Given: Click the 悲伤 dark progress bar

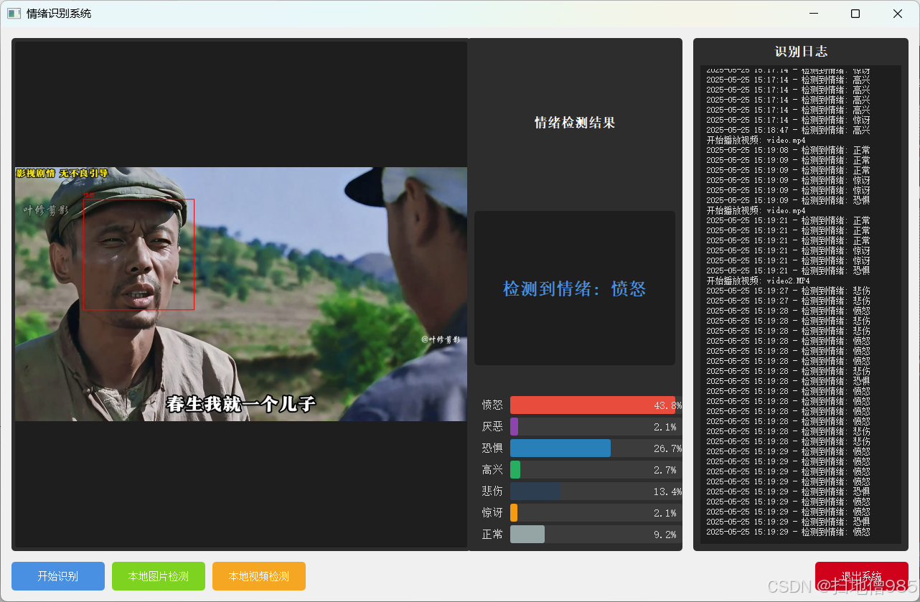Looking at the screenshot, I should 596,492.
